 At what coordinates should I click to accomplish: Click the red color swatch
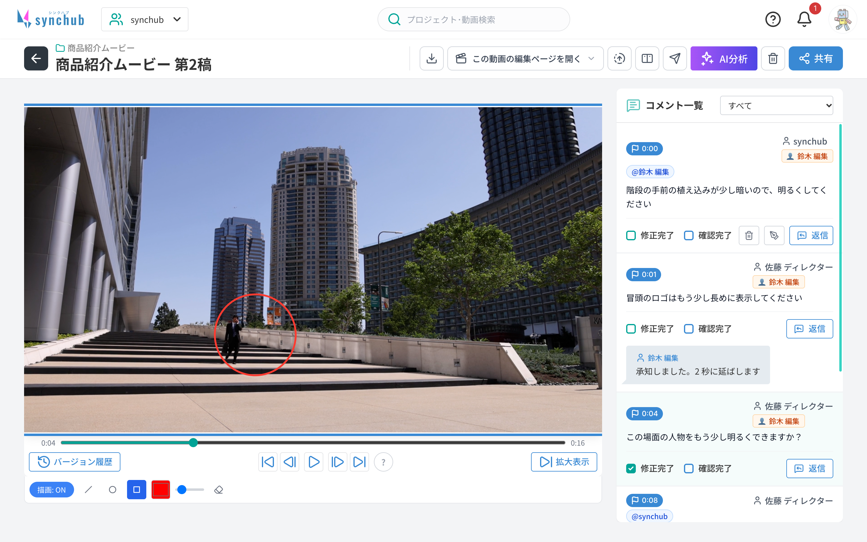click(160, 490)
